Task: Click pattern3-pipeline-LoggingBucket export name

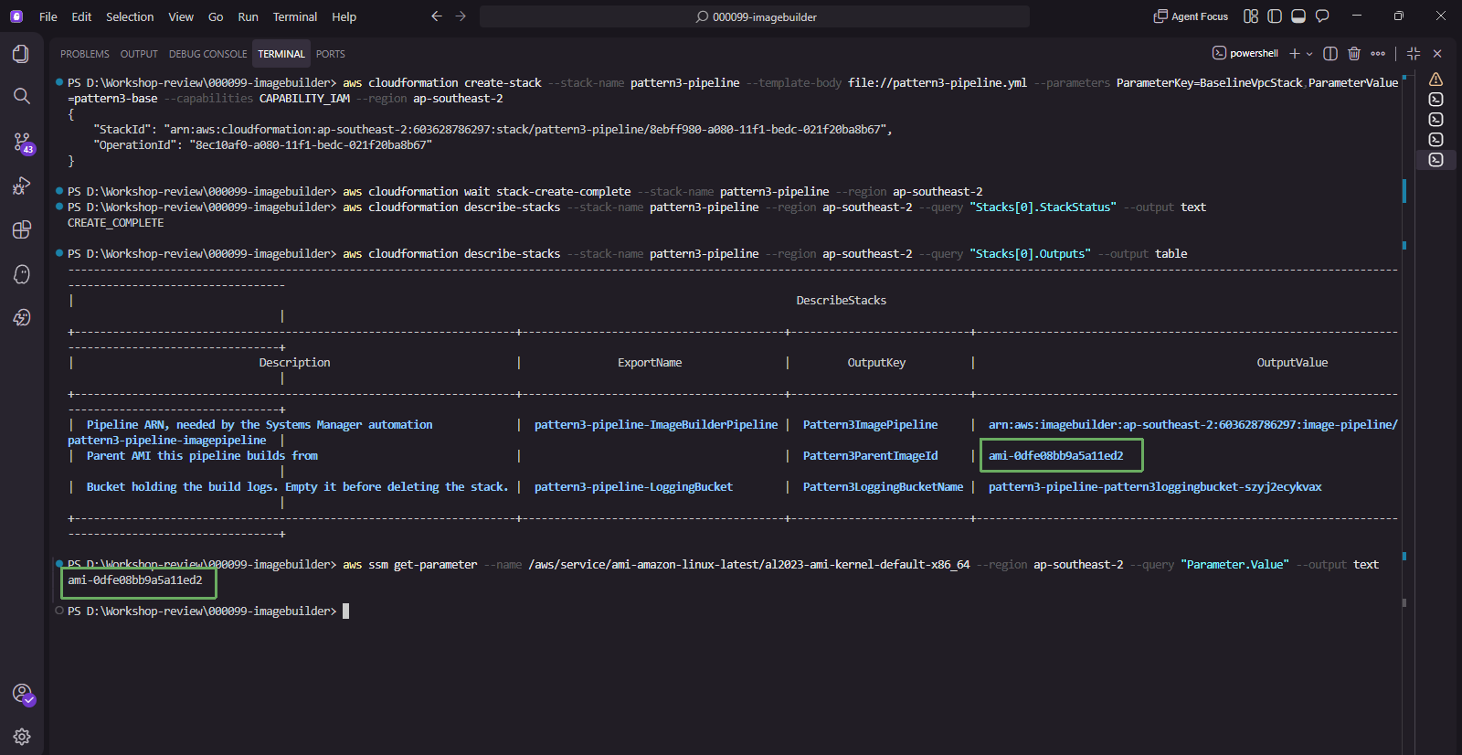Action: [633, 487]
